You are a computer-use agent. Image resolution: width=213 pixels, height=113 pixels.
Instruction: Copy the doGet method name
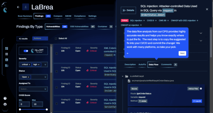(x=143, y=101)
